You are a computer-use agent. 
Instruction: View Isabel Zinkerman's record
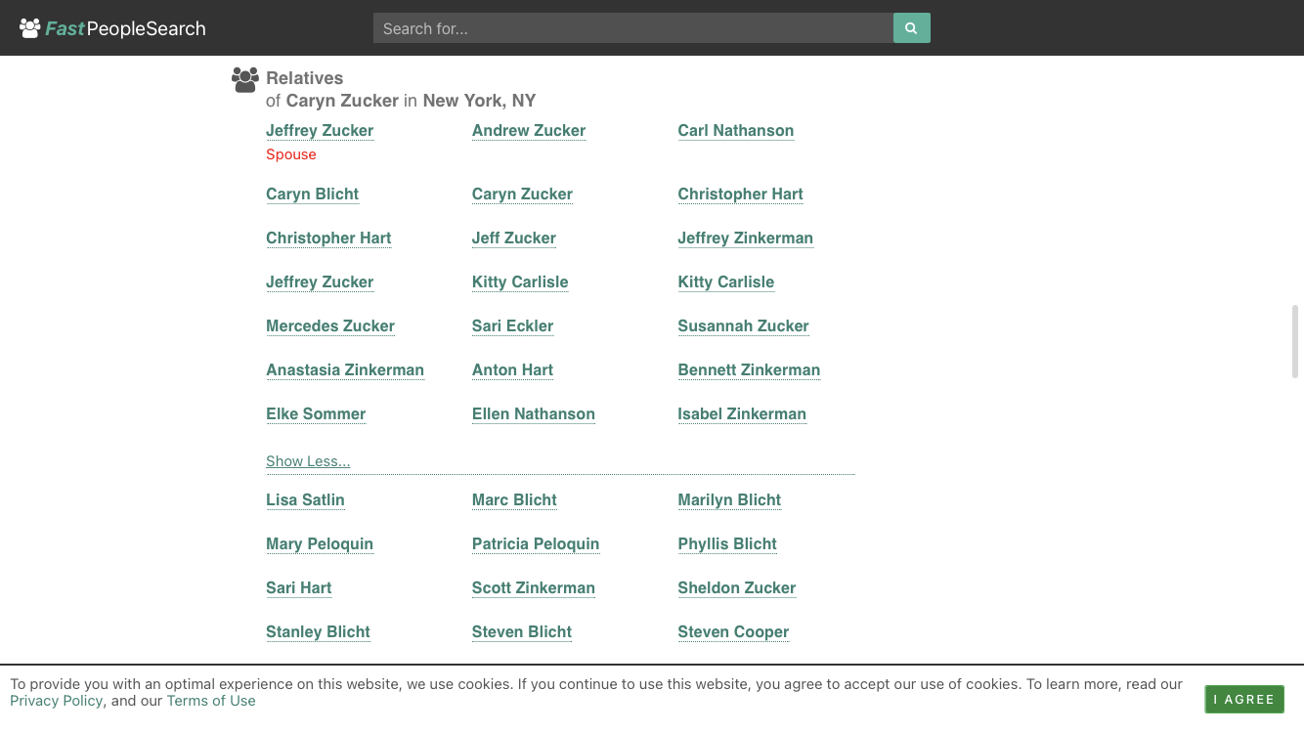(742, 413)
